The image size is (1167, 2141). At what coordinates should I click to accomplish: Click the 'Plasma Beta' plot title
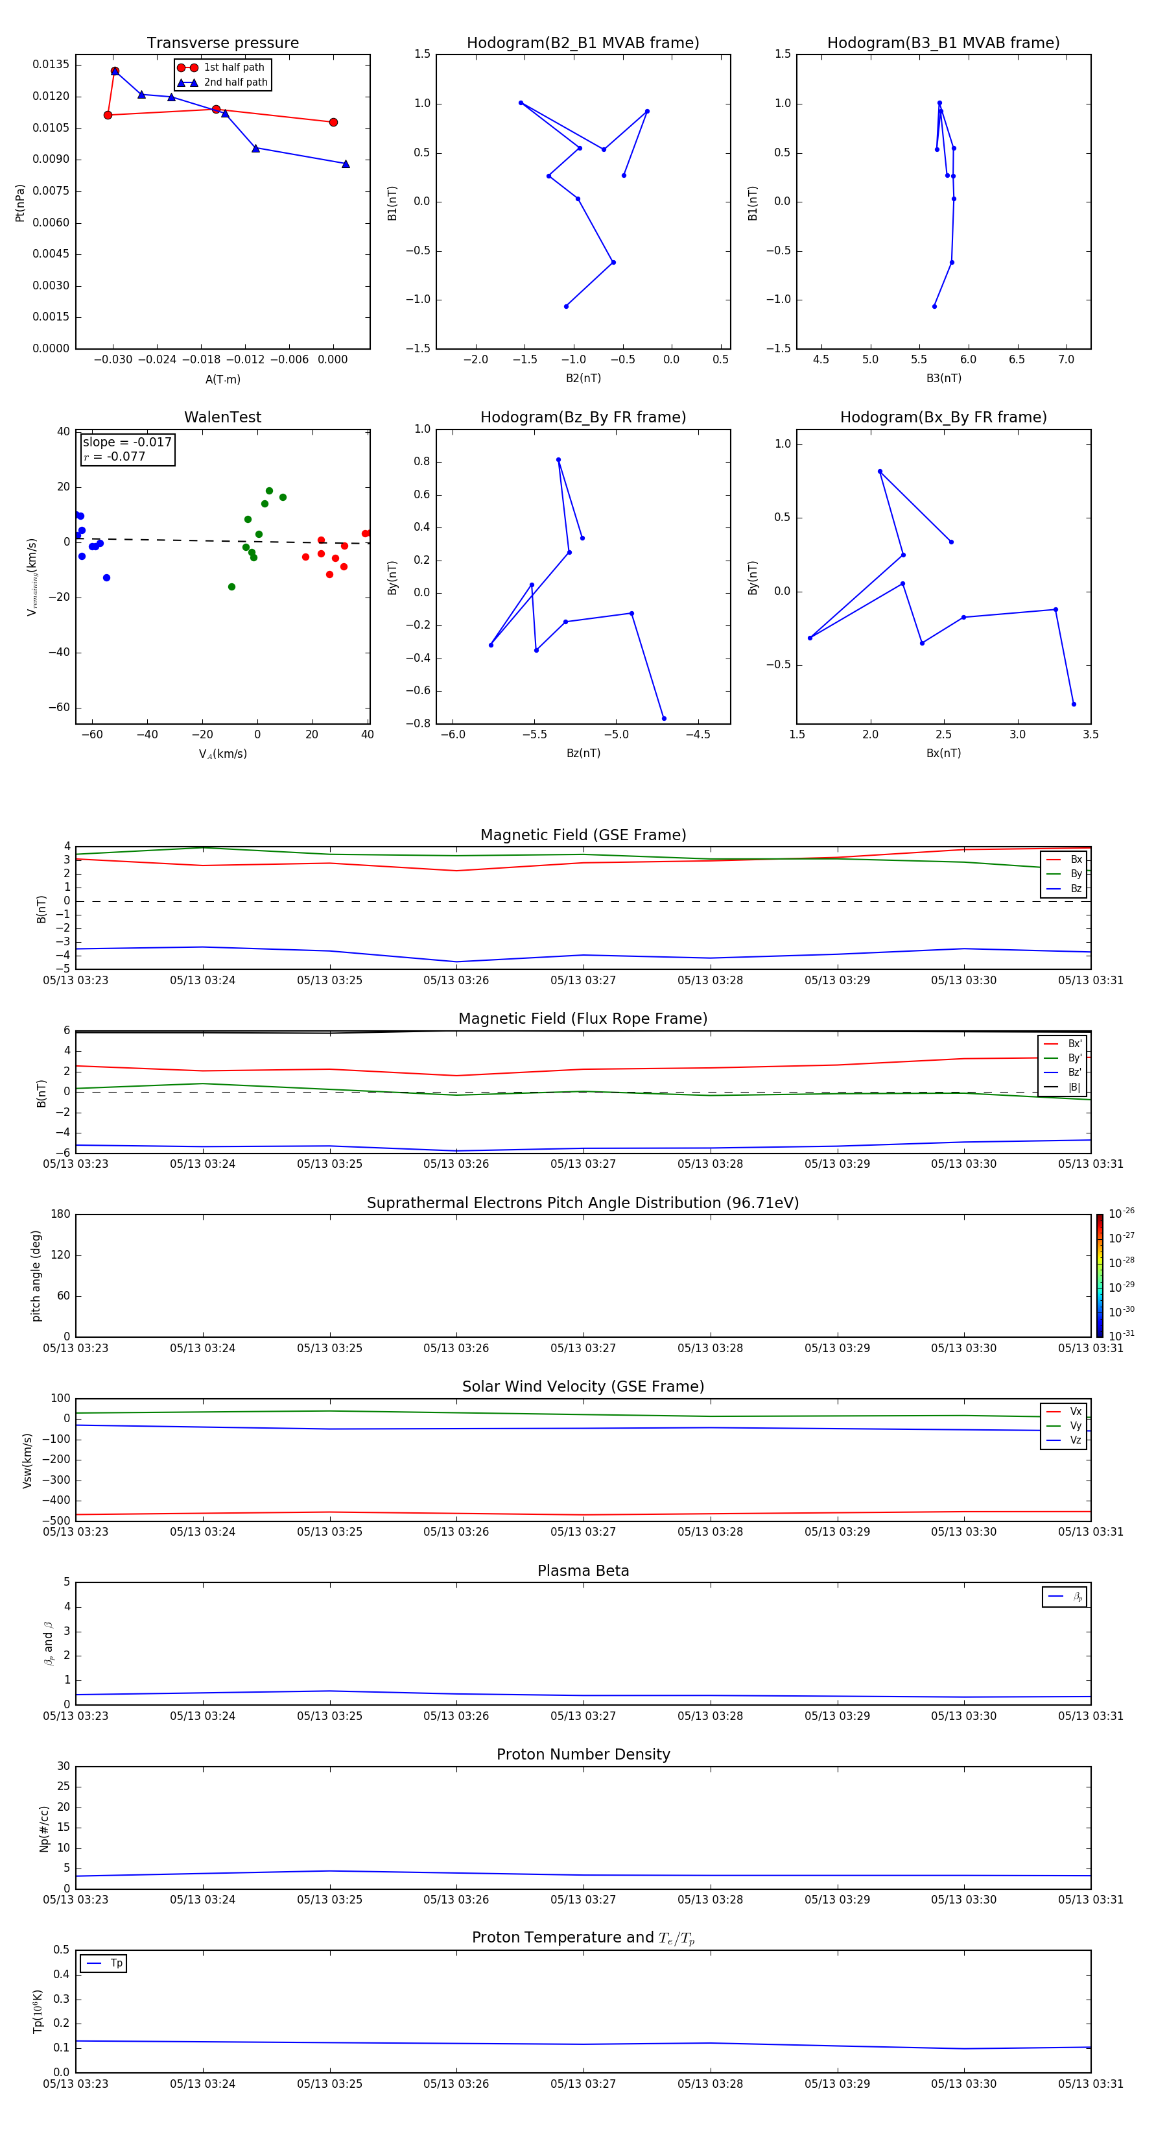tap(583, 1571)
